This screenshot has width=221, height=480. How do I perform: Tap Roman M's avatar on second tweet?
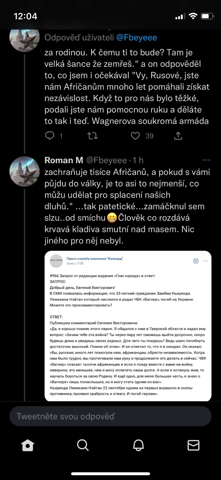click(25, 171)
